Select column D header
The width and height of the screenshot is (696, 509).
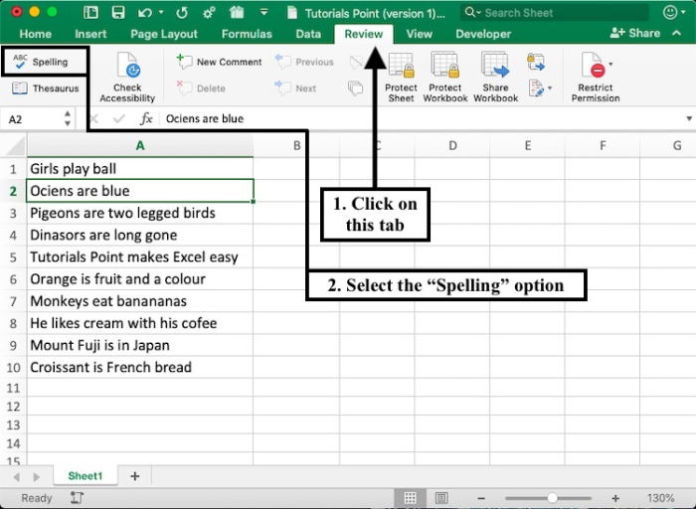coord(452,145)
